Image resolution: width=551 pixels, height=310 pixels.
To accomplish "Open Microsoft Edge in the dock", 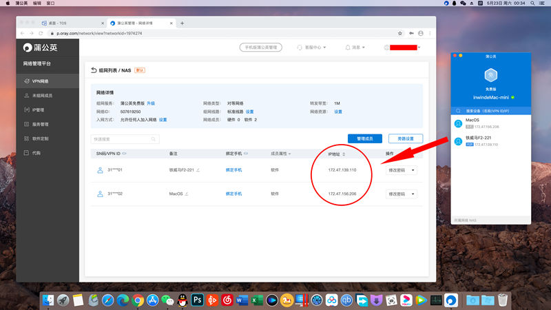I will pos(123,300).
